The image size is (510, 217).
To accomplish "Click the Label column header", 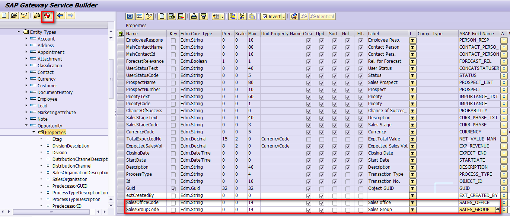I will tap(388, 33).
